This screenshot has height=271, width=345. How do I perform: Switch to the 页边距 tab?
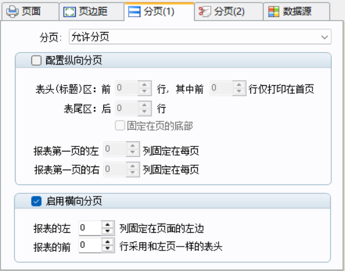click(x=91, y=11)
